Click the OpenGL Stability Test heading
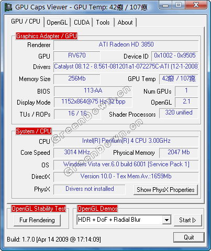The width and height of the screenshot is (211, 251). pyautogui.click(x=39, y=209)
